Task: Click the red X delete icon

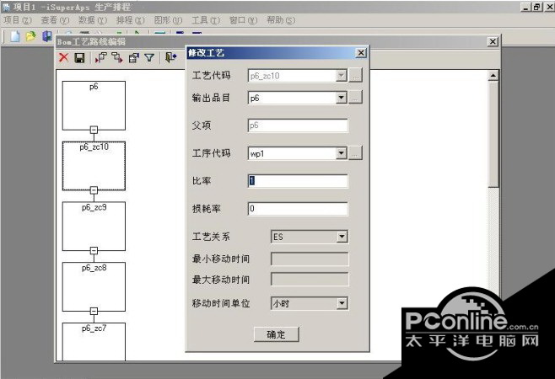Action: pyautogui.click(x=64, y=57)
